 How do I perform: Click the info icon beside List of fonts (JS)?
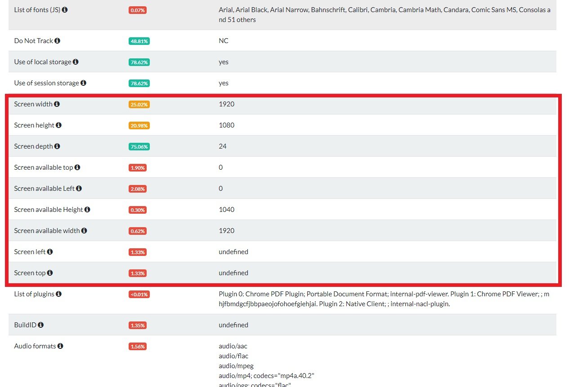[65, 9]
